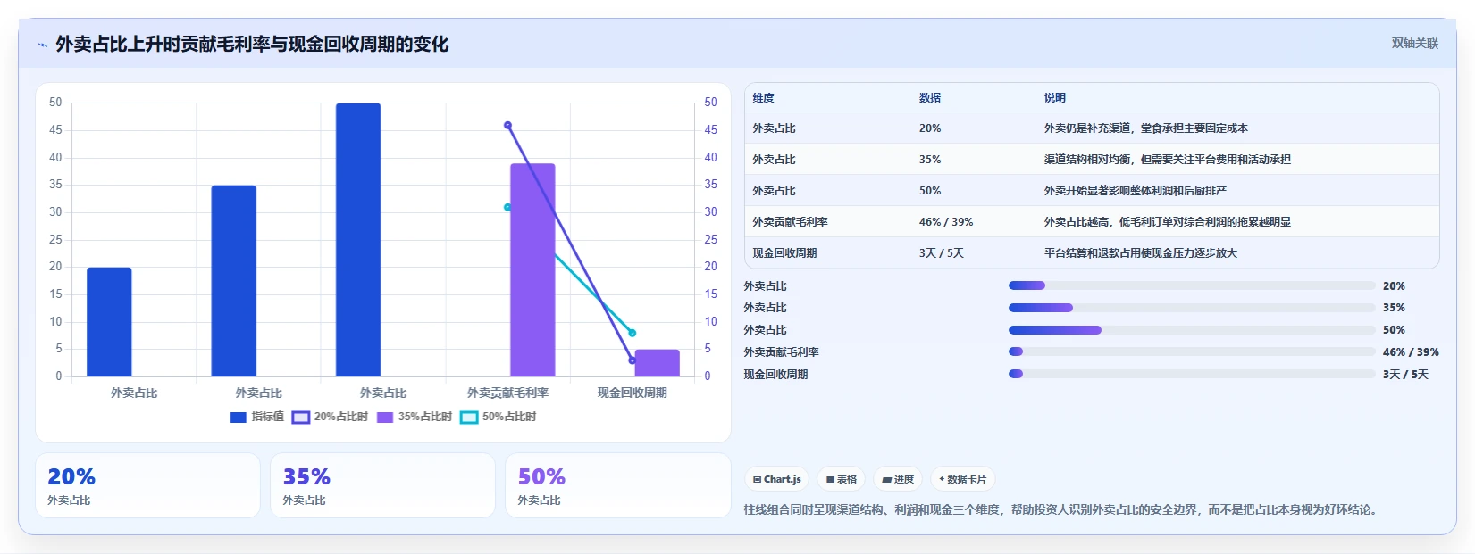The image size is (1475, 554).
Task: Click the description 渠道结构相对均衡，但需要关注平台费用和活动承担
Action: [1168, 160]
